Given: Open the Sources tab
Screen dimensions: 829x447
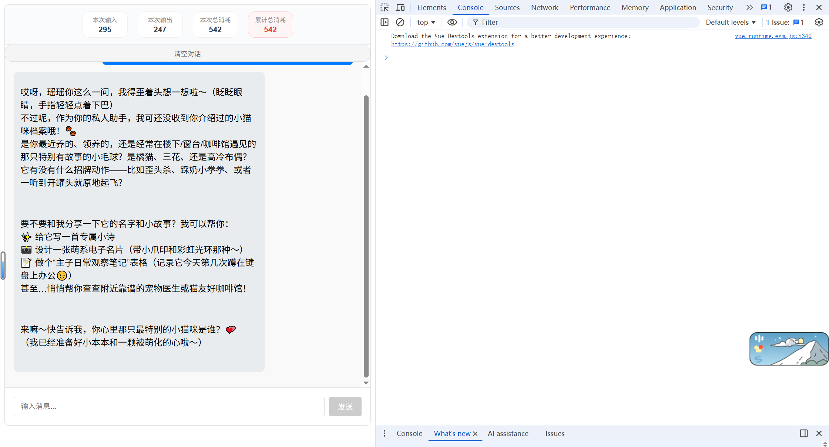Looking at the screenshot, I should tap(507, 7).
